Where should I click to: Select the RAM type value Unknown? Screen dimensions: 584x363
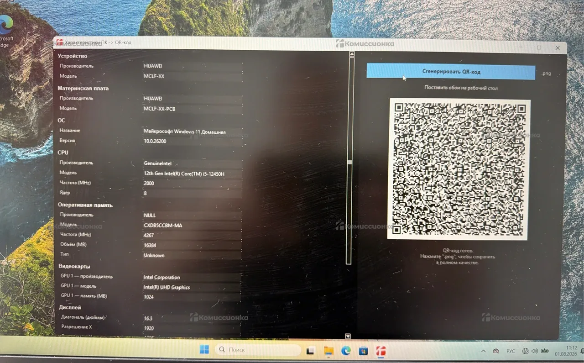tap(154, 255)
